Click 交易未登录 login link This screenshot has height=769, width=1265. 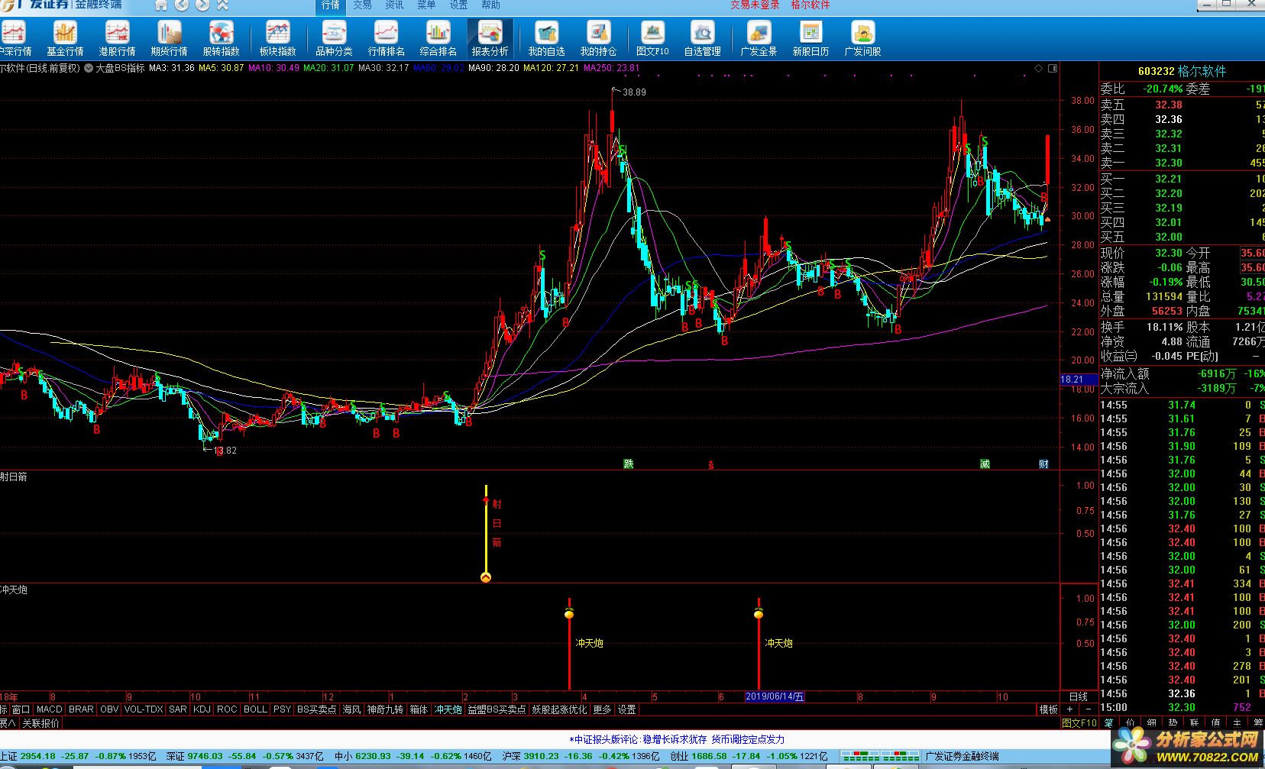coord(755,5)
